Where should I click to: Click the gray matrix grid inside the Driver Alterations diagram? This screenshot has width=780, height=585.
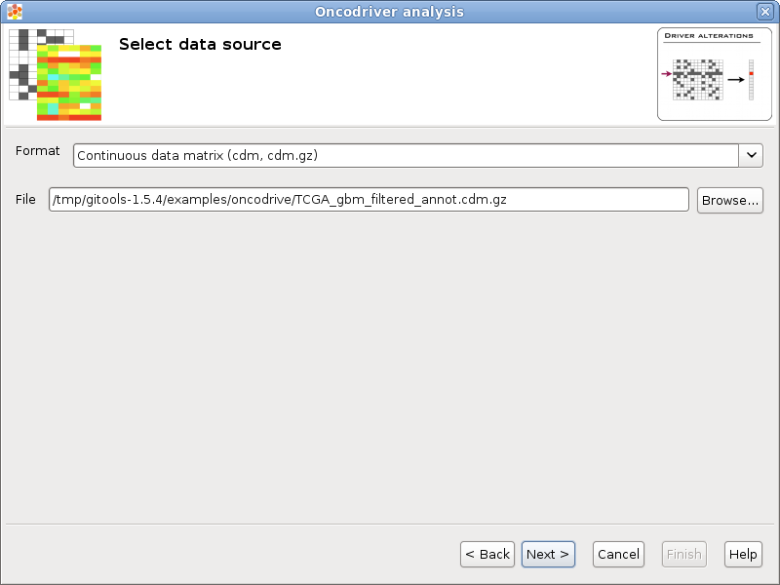698,80
